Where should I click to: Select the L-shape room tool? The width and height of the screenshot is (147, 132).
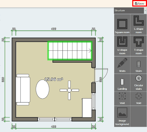click(139, 25)
